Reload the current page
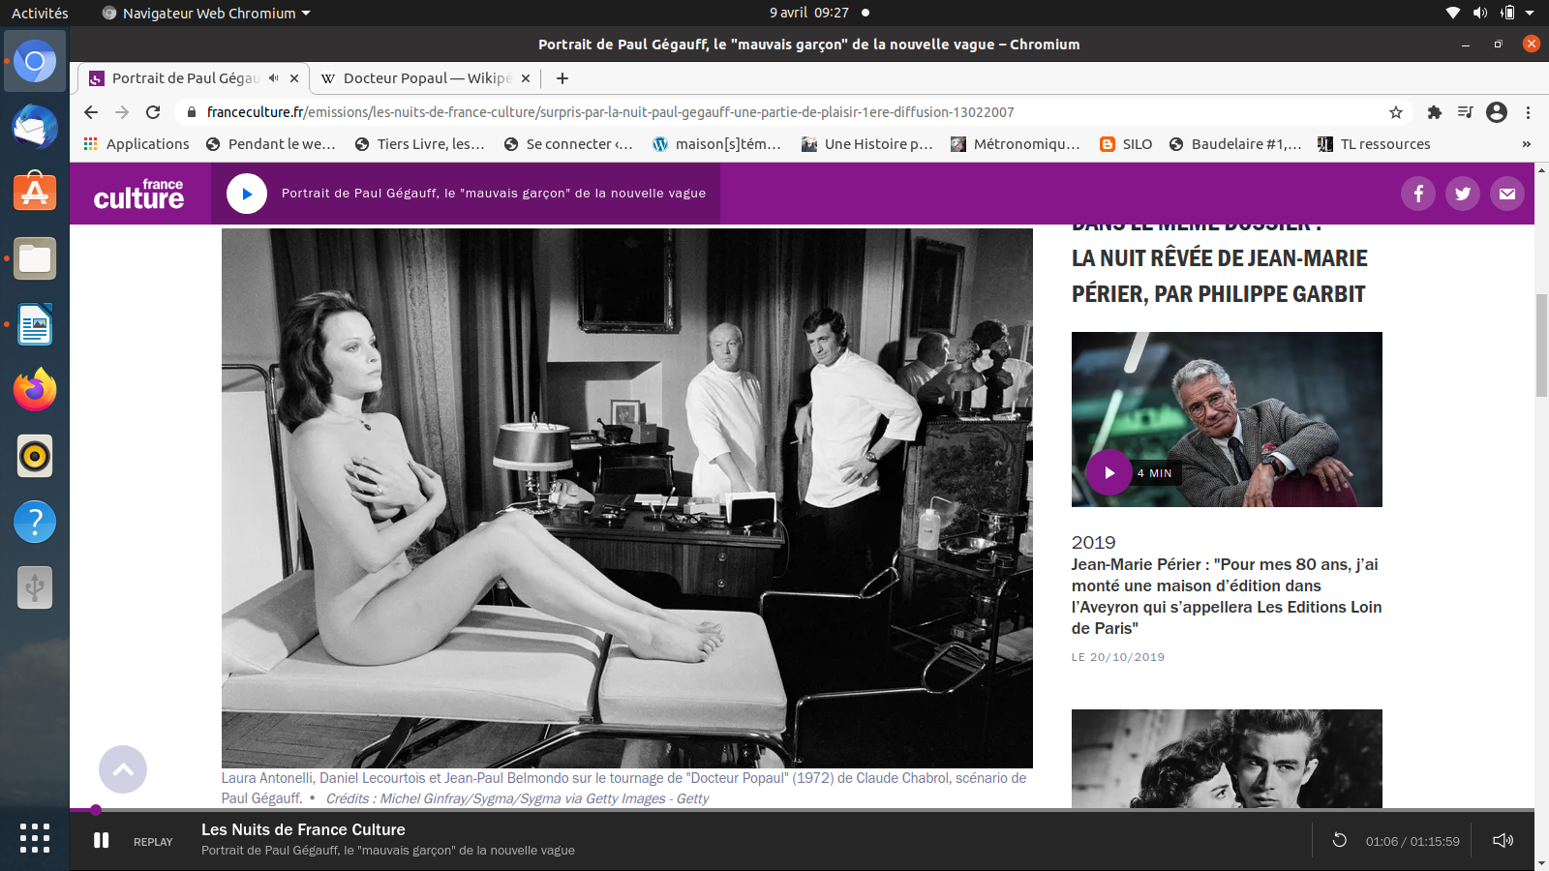Image resolution: width=1549 pixels, height=871 pixels. coord(153,112)
